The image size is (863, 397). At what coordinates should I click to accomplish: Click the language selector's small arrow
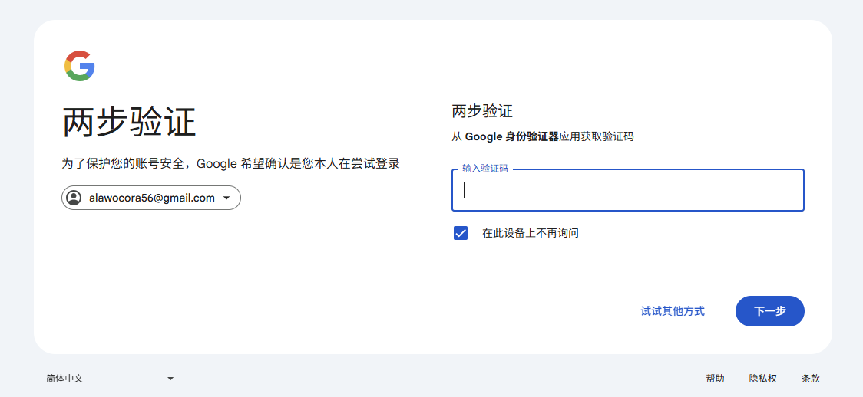[170, 379]
